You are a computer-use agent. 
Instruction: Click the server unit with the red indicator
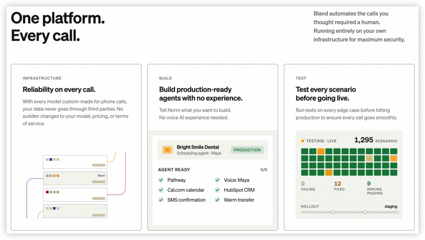[75, 195]
